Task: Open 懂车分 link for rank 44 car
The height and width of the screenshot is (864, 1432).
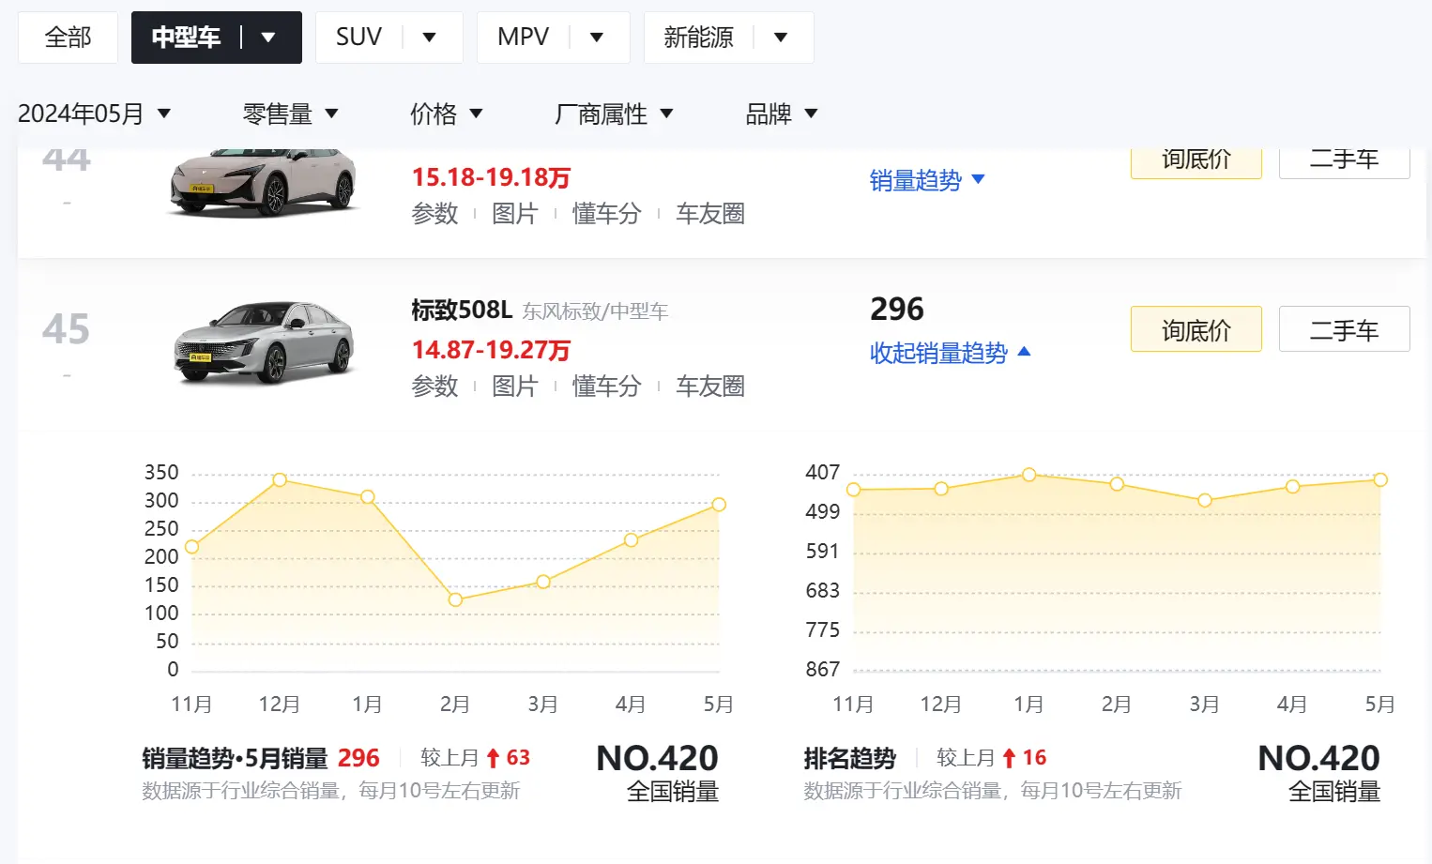Action: (x=606, y=214)
